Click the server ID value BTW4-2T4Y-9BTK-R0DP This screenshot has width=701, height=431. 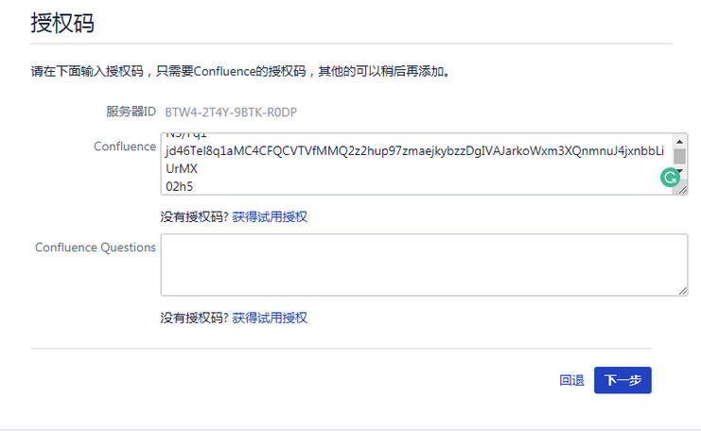coord(231,112)
